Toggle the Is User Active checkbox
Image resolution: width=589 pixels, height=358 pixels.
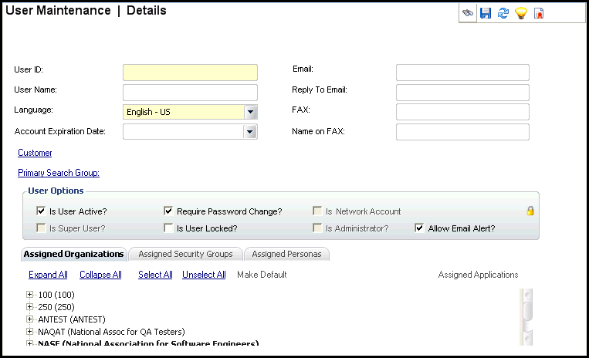point(41,211)
